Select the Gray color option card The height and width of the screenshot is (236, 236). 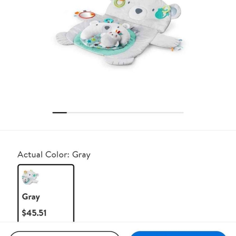click(46, 193)
